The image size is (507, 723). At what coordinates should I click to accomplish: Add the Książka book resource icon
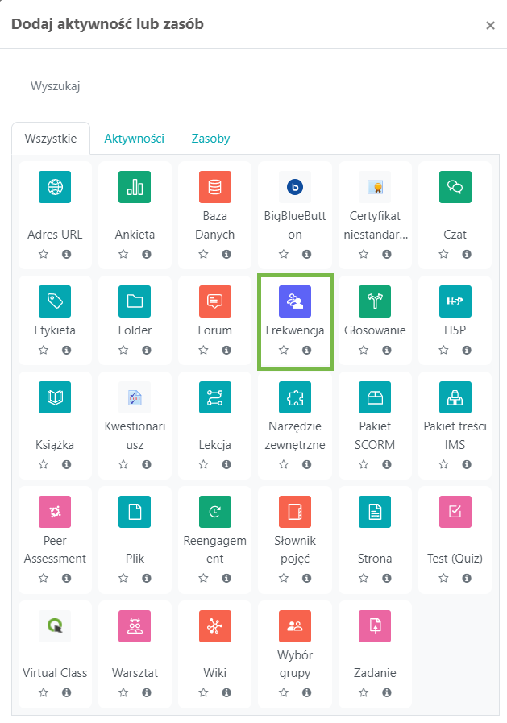(55, 397)
